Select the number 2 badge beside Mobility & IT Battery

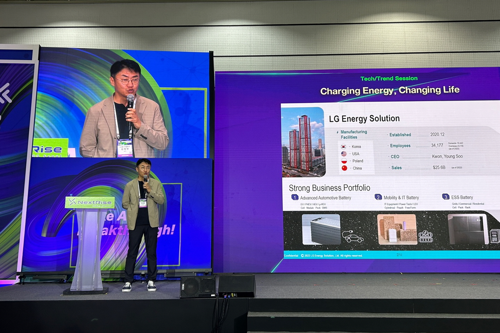coord(378,197)
